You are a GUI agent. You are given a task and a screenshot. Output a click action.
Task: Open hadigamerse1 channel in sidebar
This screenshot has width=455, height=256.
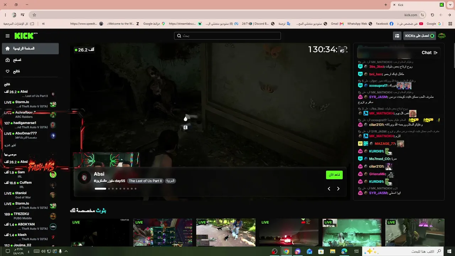pyautogui.click(x=30, y=125)
